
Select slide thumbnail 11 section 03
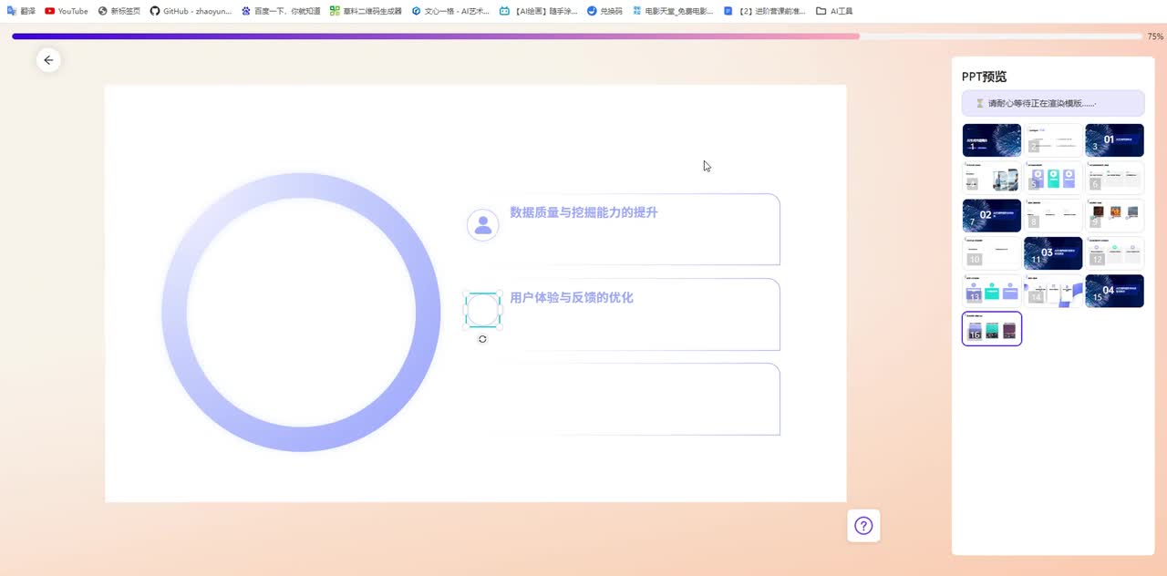point(1053,253)
